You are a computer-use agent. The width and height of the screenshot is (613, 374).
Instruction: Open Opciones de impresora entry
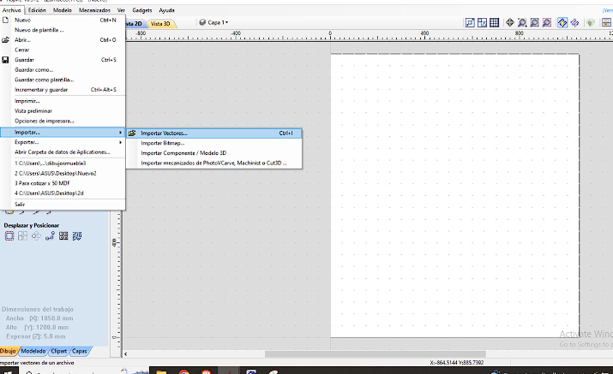[x=63, y=121]
